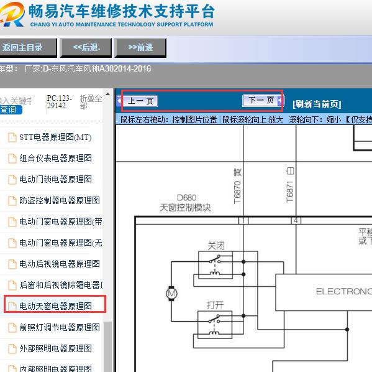This screenshot has width=372, height=372.
Task: Open 内部照明电器原理图 document
Action: pyautogui.click(x=55, y=368)
